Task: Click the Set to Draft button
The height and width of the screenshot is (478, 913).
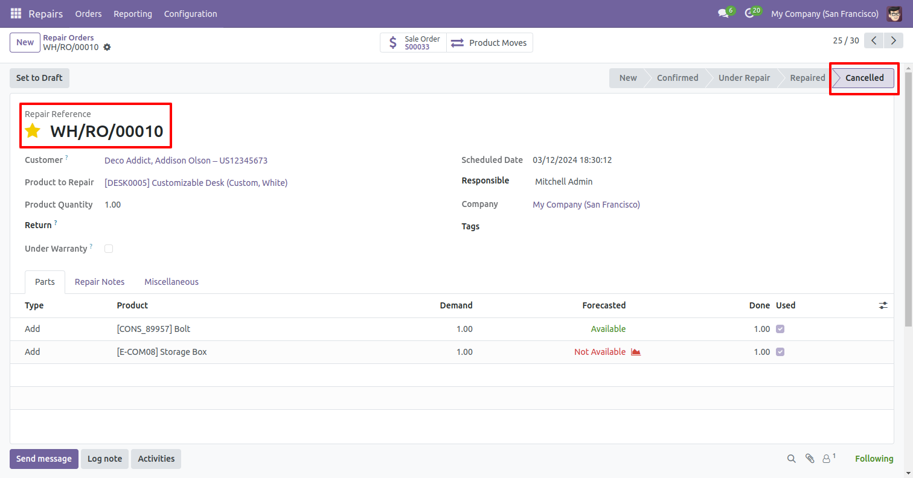Action: pos(39,78)
